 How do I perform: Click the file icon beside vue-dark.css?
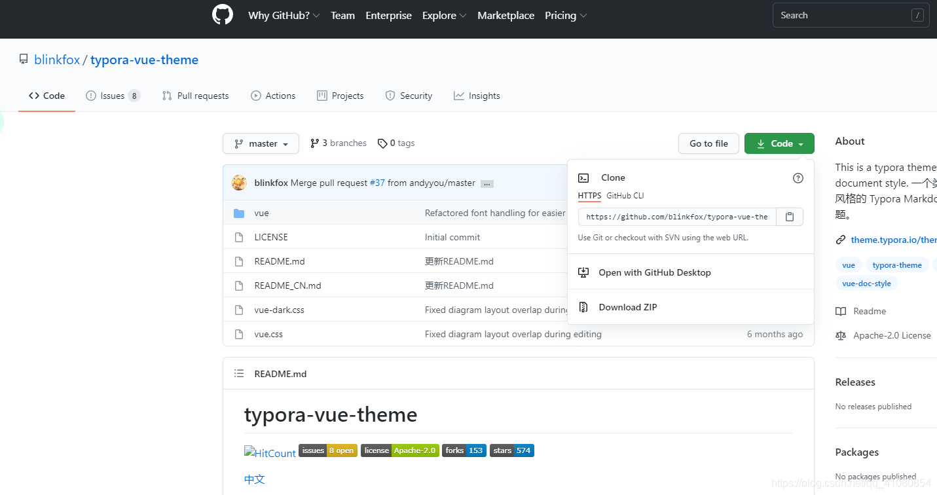point(239,310)
